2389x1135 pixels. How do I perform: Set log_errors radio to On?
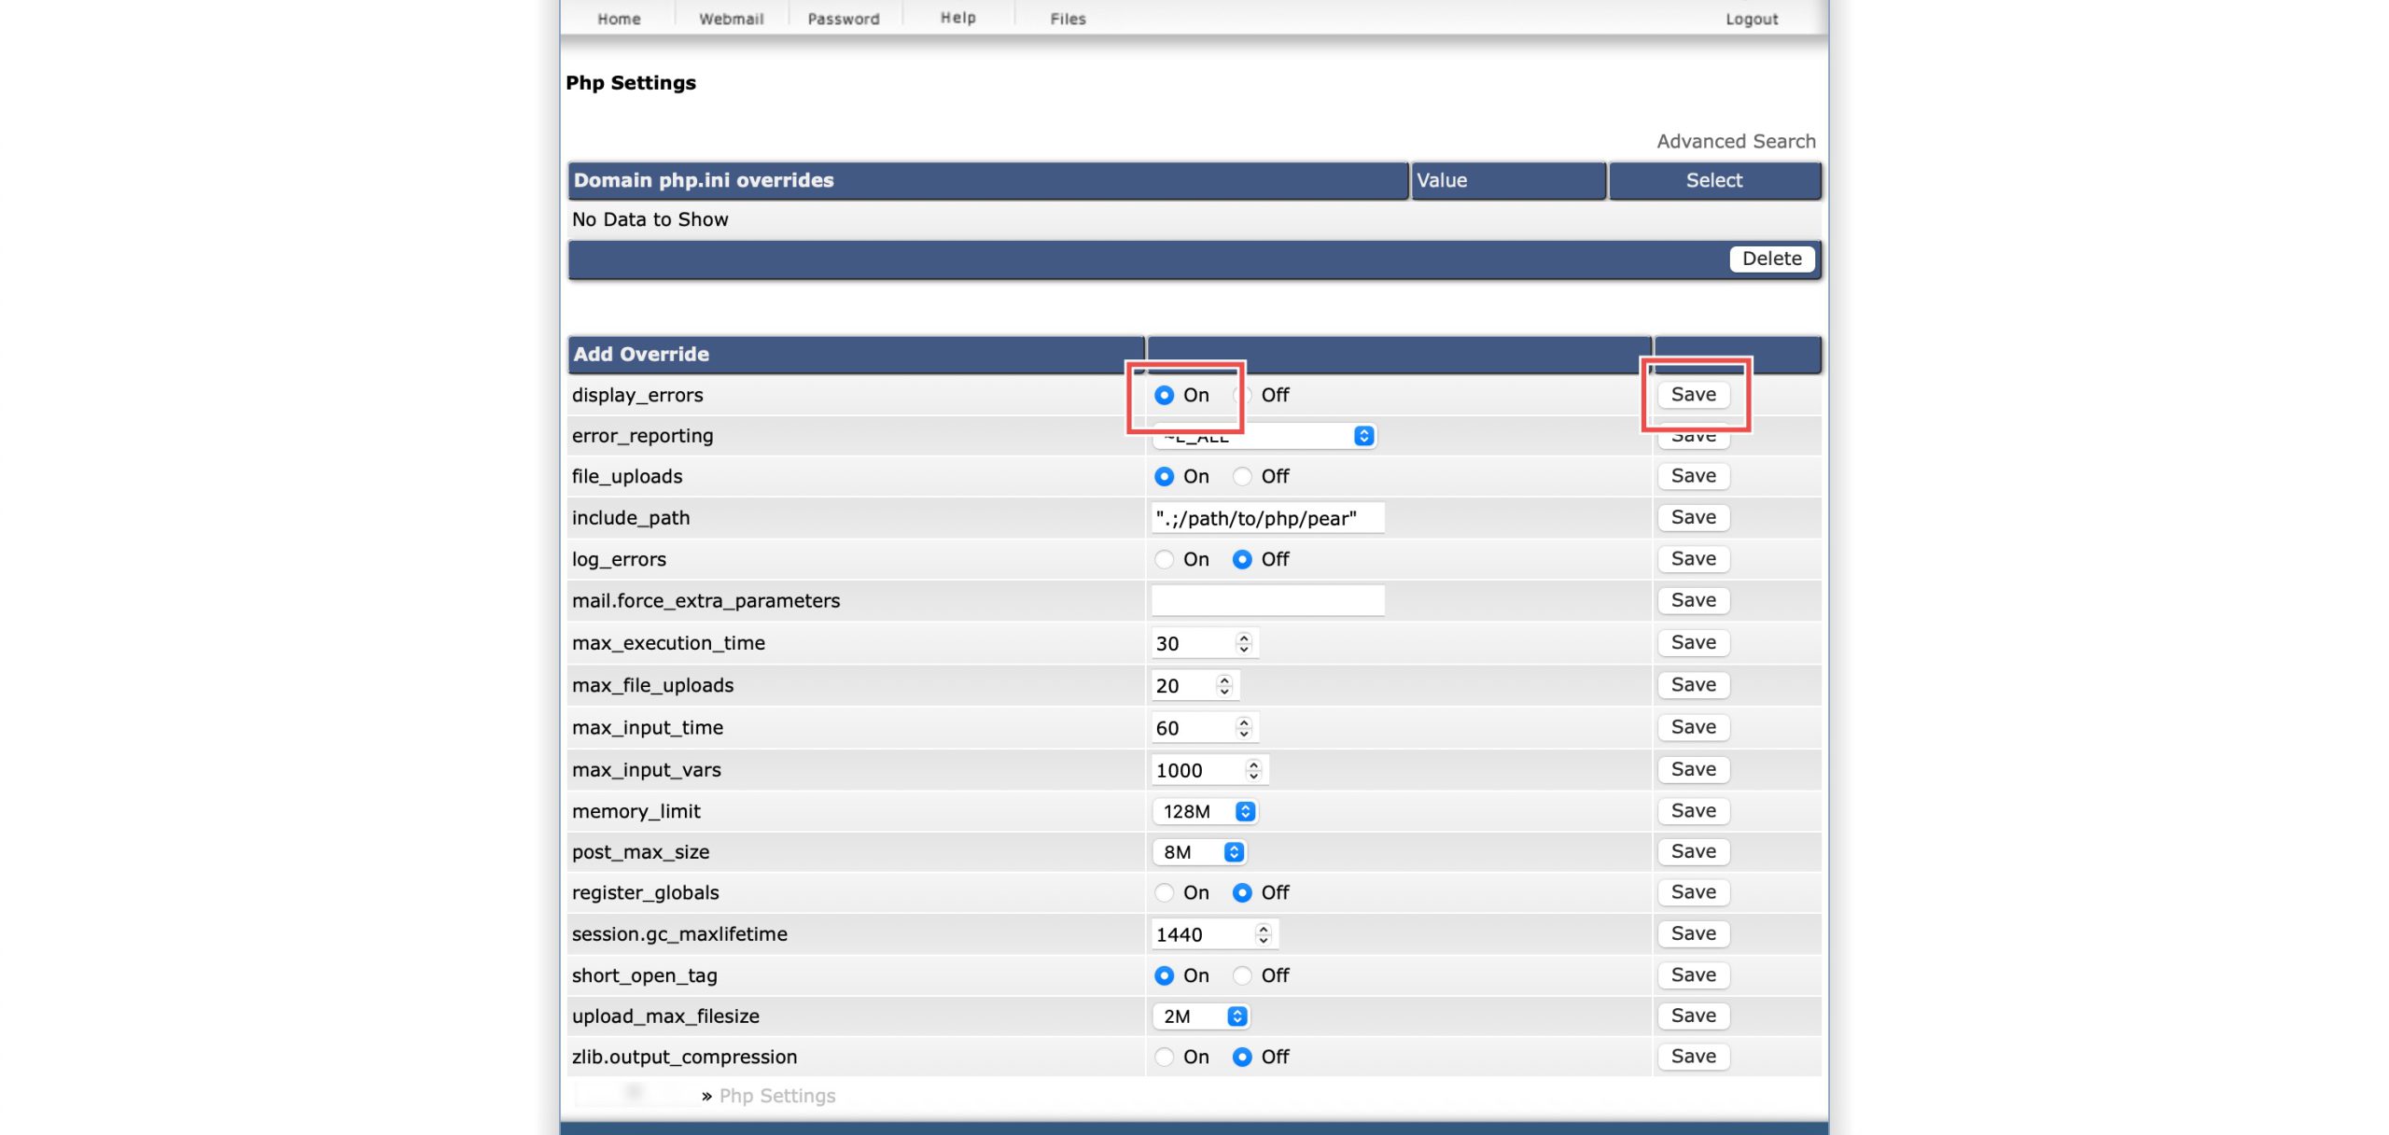coord(1164,559)
